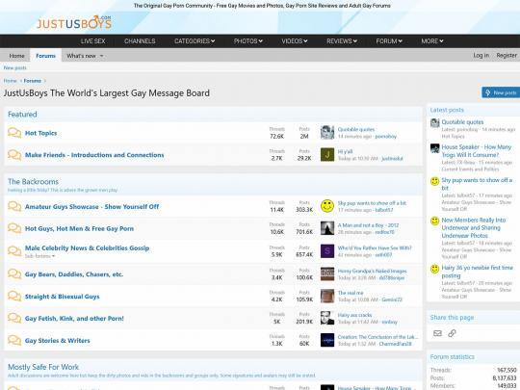520x390 pixels.
Task: Open the Featured category heading
Action: click(22, 114)
